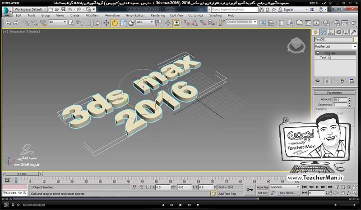Image resolution: width=361 pixels, height=210 pixels.
Task: Click the Mirror tool icon
Action: (x=263, y=23)
